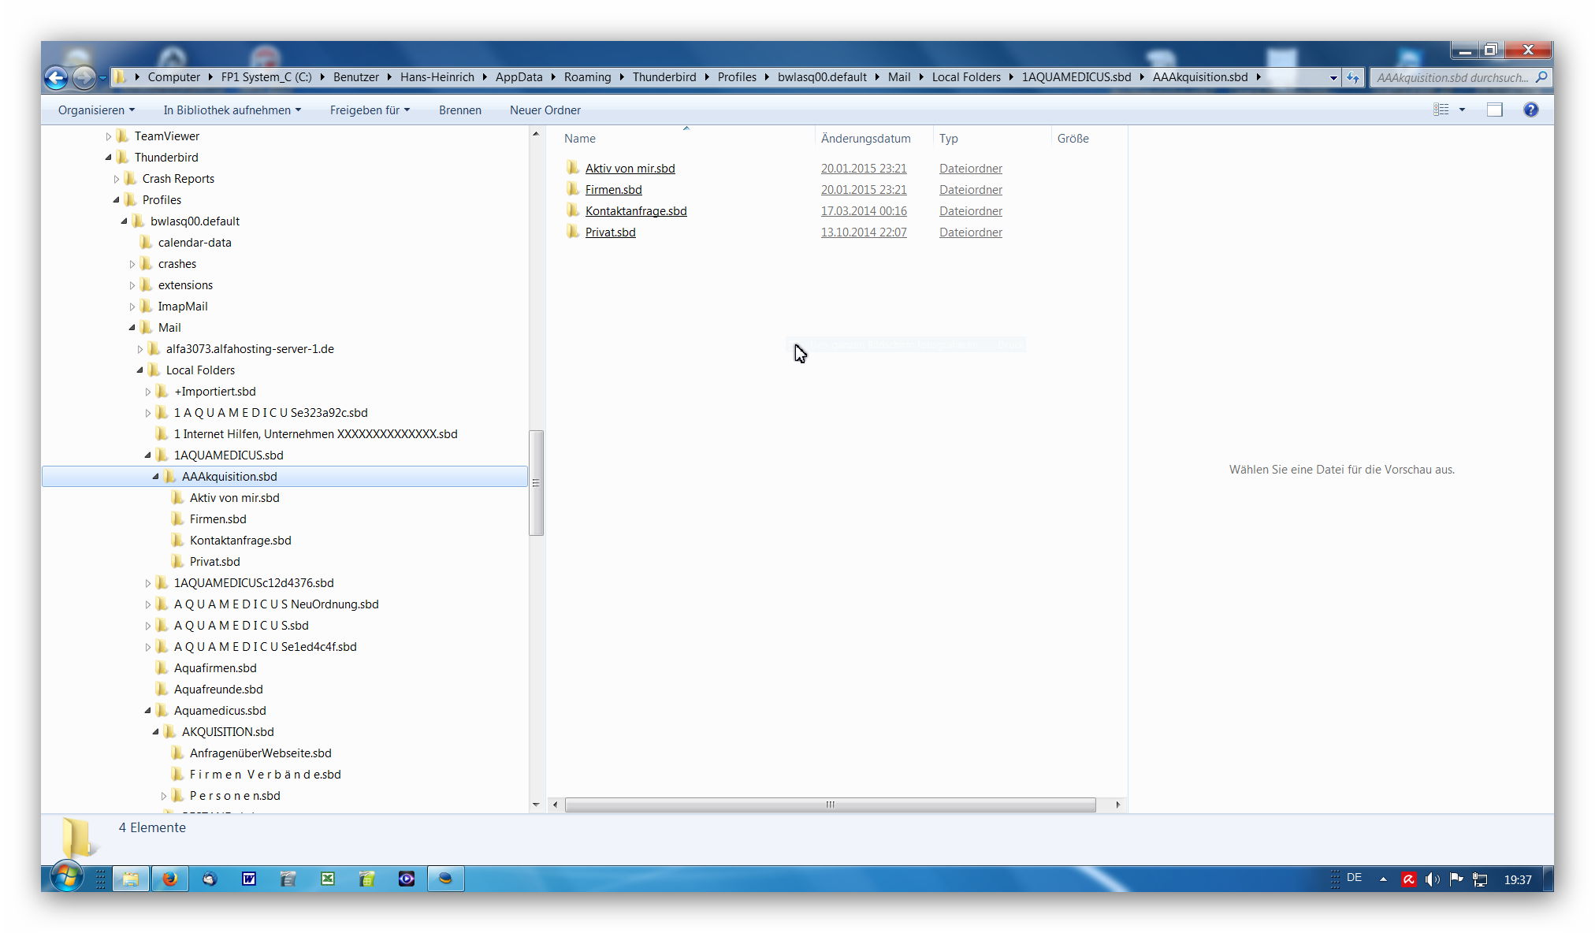Viewport: 1595px width, 933px height.
Task: Create a folder with Neuer Ordner
Action: pyautogui.click(x=545, y=110)
